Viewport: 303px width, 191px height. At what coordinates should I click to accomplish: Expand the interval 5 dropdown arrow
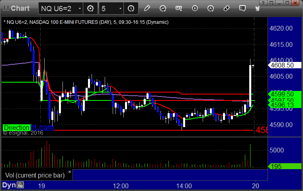click(120, 8)
